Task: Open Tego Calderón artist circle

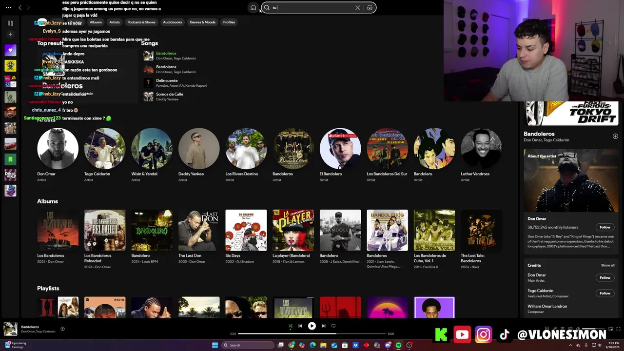Action: click(x=105, y=149)
